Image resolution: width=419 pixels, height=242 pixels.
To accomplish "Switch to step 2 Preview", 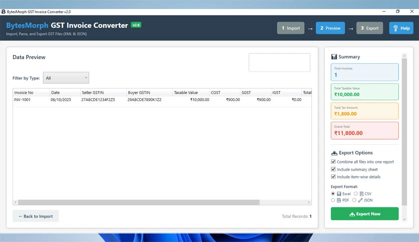I will point(330,28).
